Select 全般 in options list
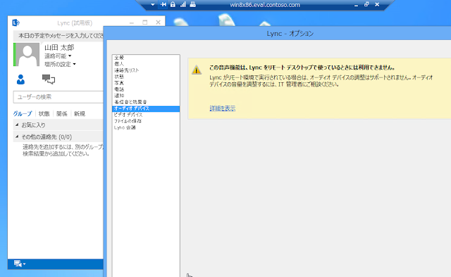This screenshot has height=277, width=451. coord(146,58)
